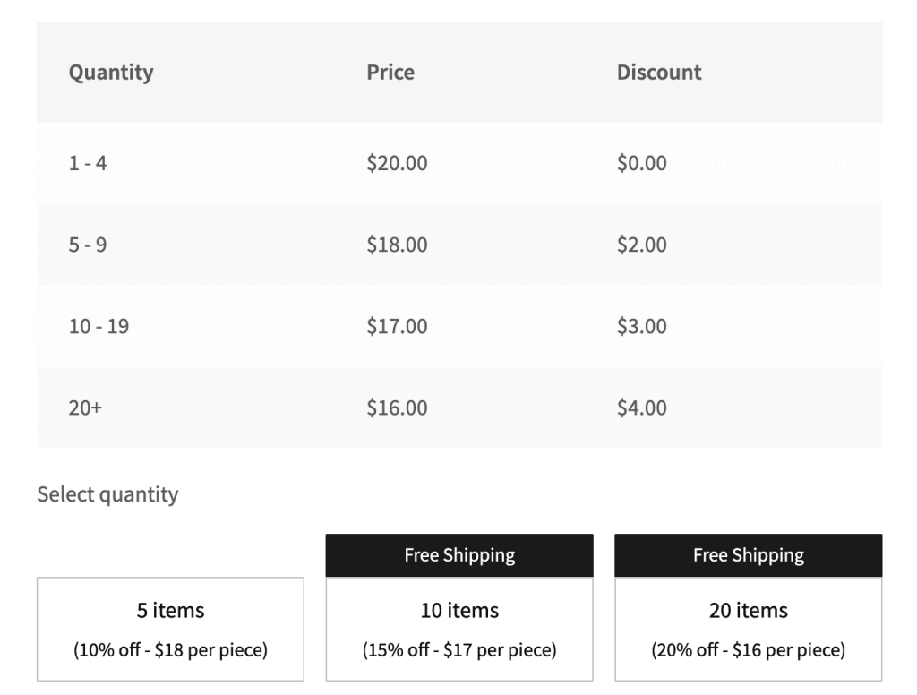Viewport: 917px width, 695px height.
Task: Click the Quantity column header
Action: point(111,73)
